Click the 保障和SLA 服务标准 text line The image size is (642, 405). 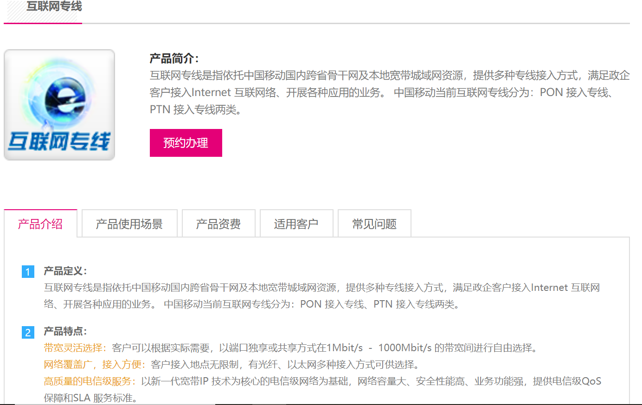pyautogui.click(x=90, y=398)
